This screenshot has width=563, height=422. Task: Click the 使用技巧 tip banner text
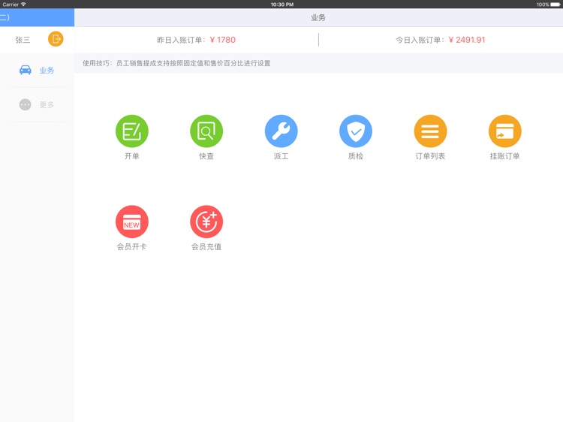176,63
